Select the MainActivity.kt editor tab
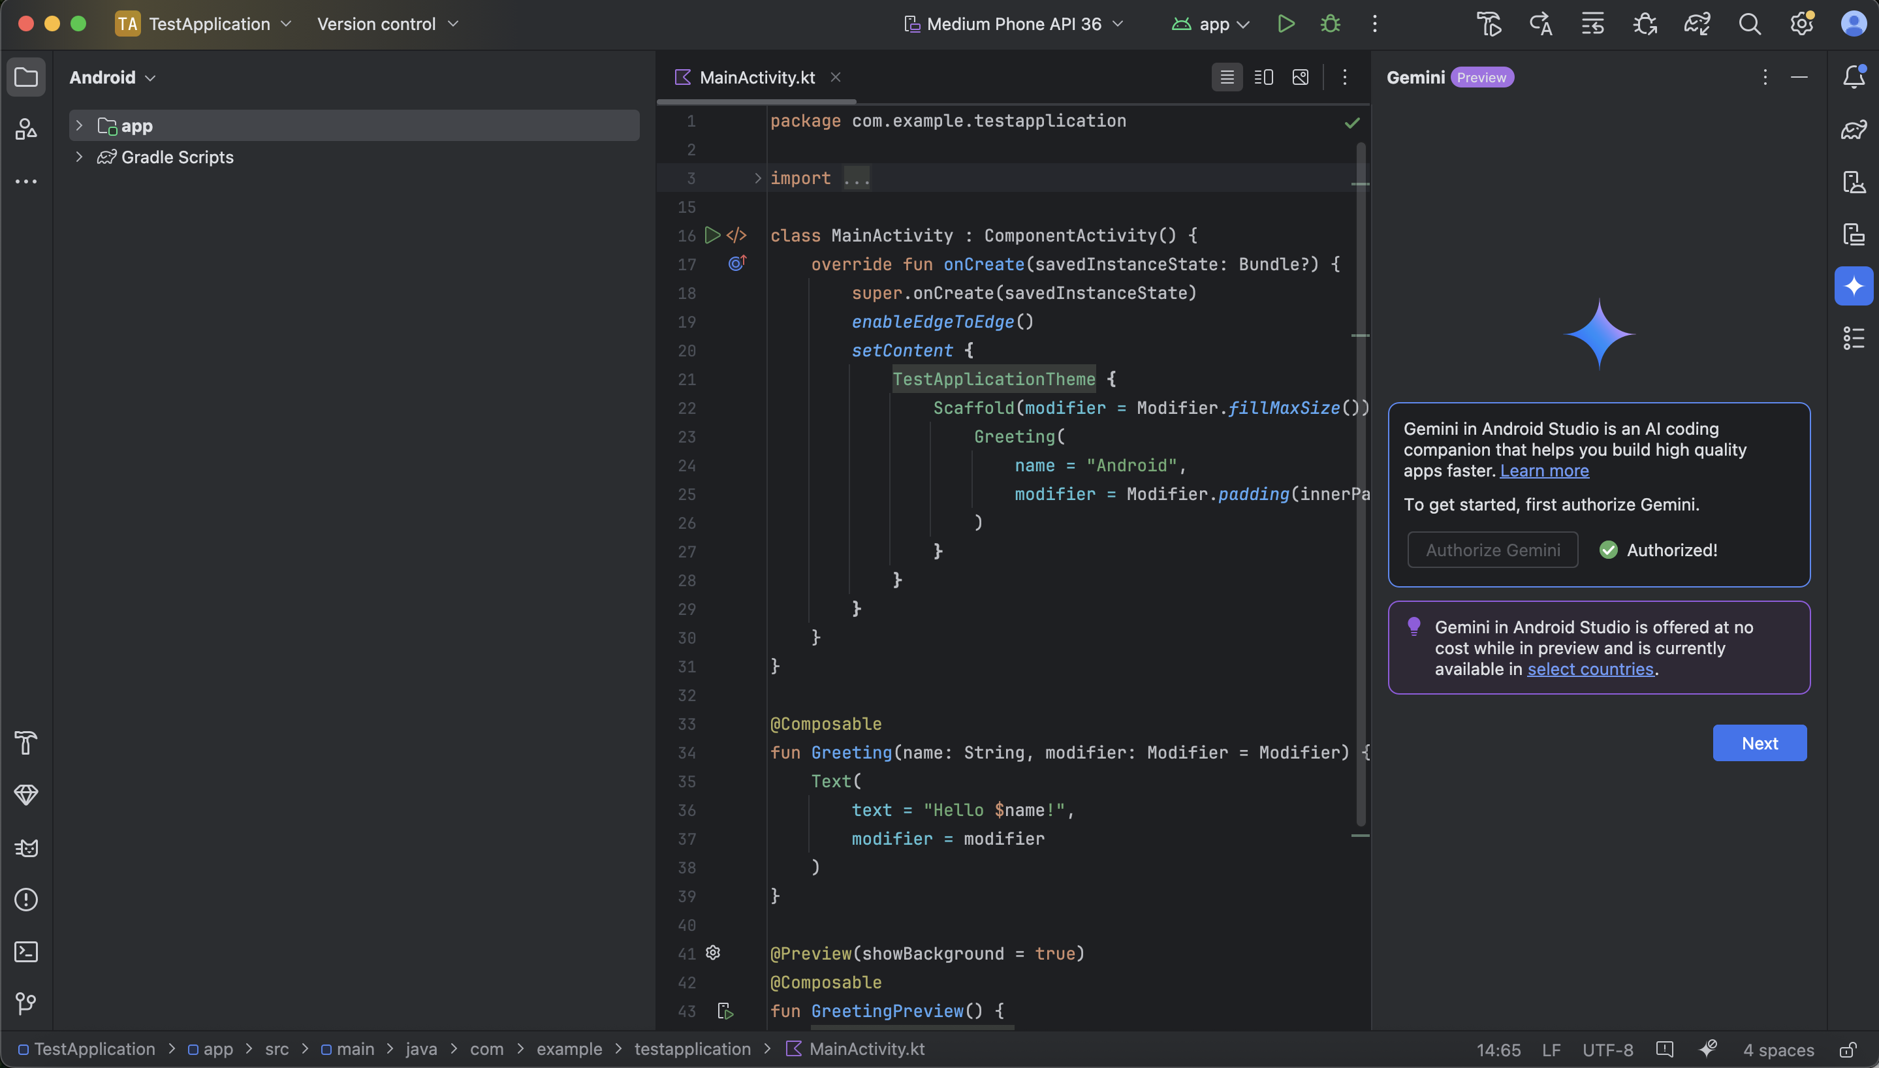1879x1068 pixels. click(756, 78)
